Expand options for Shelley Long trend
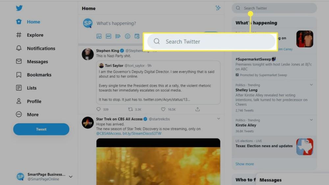 pyautogui.click(x=311, y=85)
